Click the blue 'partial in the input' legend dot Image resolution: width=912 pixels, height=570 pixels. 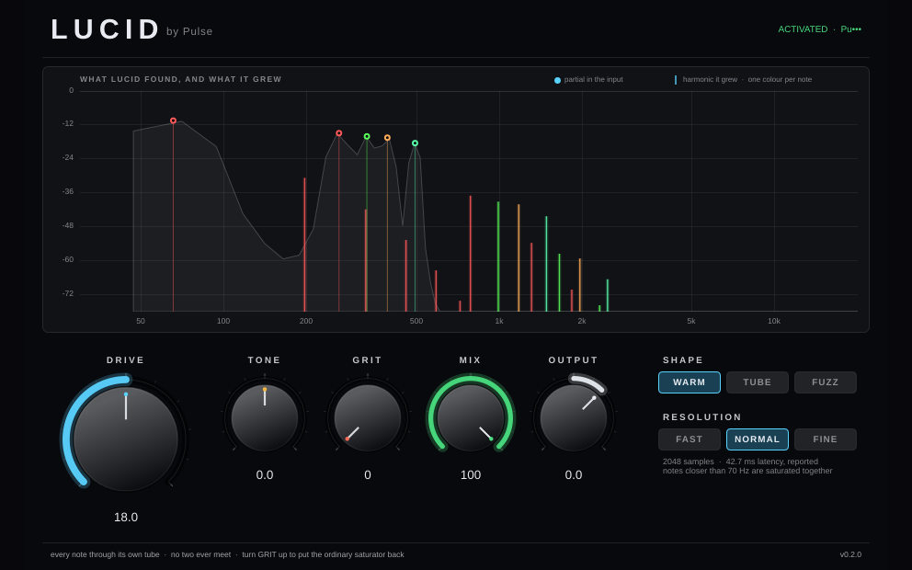[x=557, y=80]
